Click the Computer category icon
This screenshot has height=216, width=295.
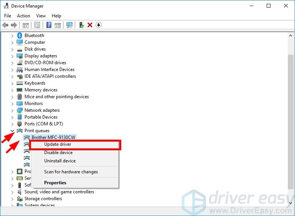[20, 42]
